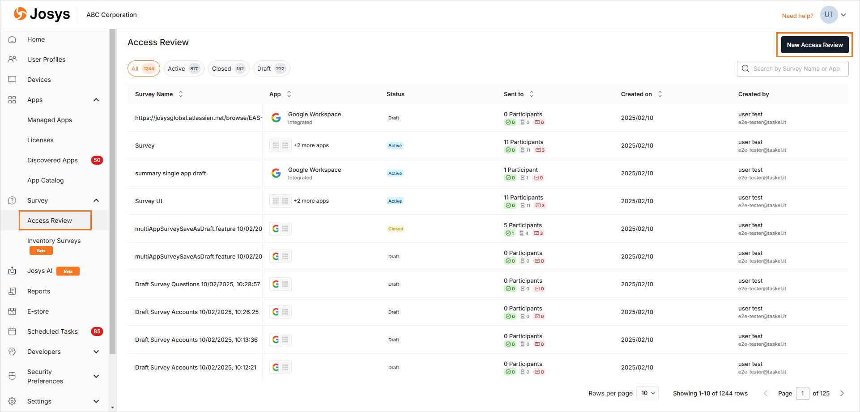Sort by Survey Name column arrows
Screen dimensions: 860x412
point(181,94)
